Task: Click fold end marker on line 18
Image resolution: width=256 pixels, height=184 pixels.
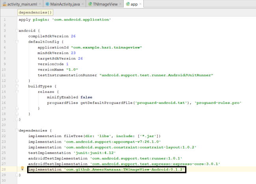Action: tap(17, 114)
